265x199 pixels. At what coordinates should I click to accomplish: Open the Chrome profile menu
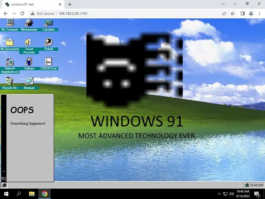[251, 13]
